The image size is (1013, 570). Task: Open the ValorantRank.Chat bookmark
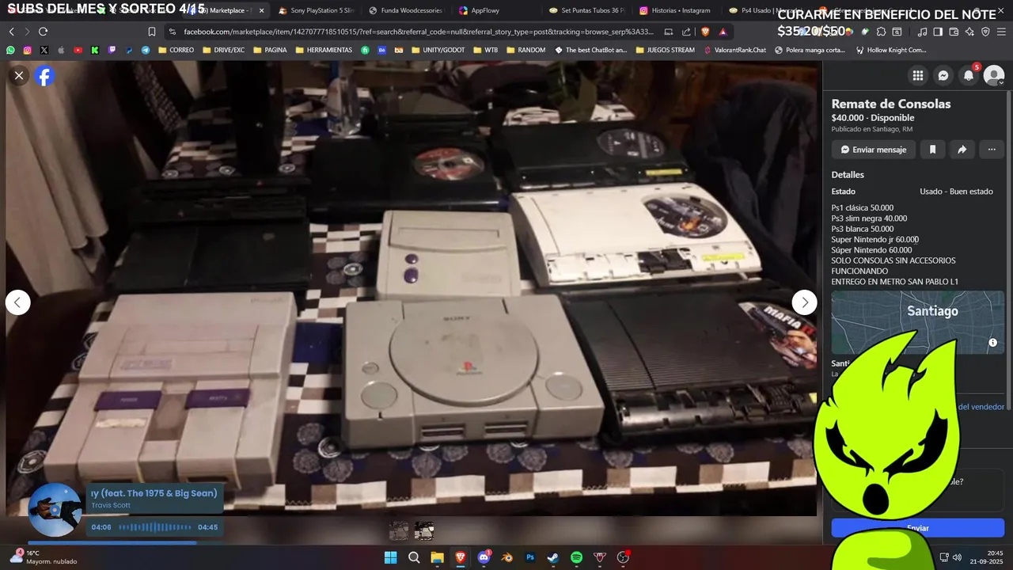[735, 50]
